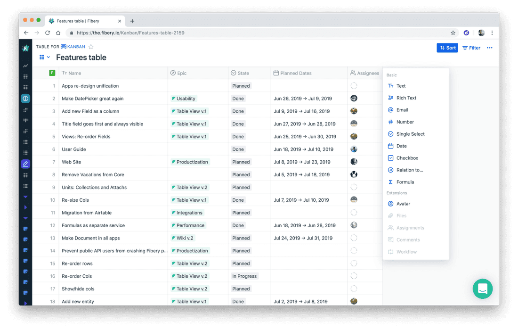Click the green F entity badge
Screen dimensions: 518x330
coord(52,73)
